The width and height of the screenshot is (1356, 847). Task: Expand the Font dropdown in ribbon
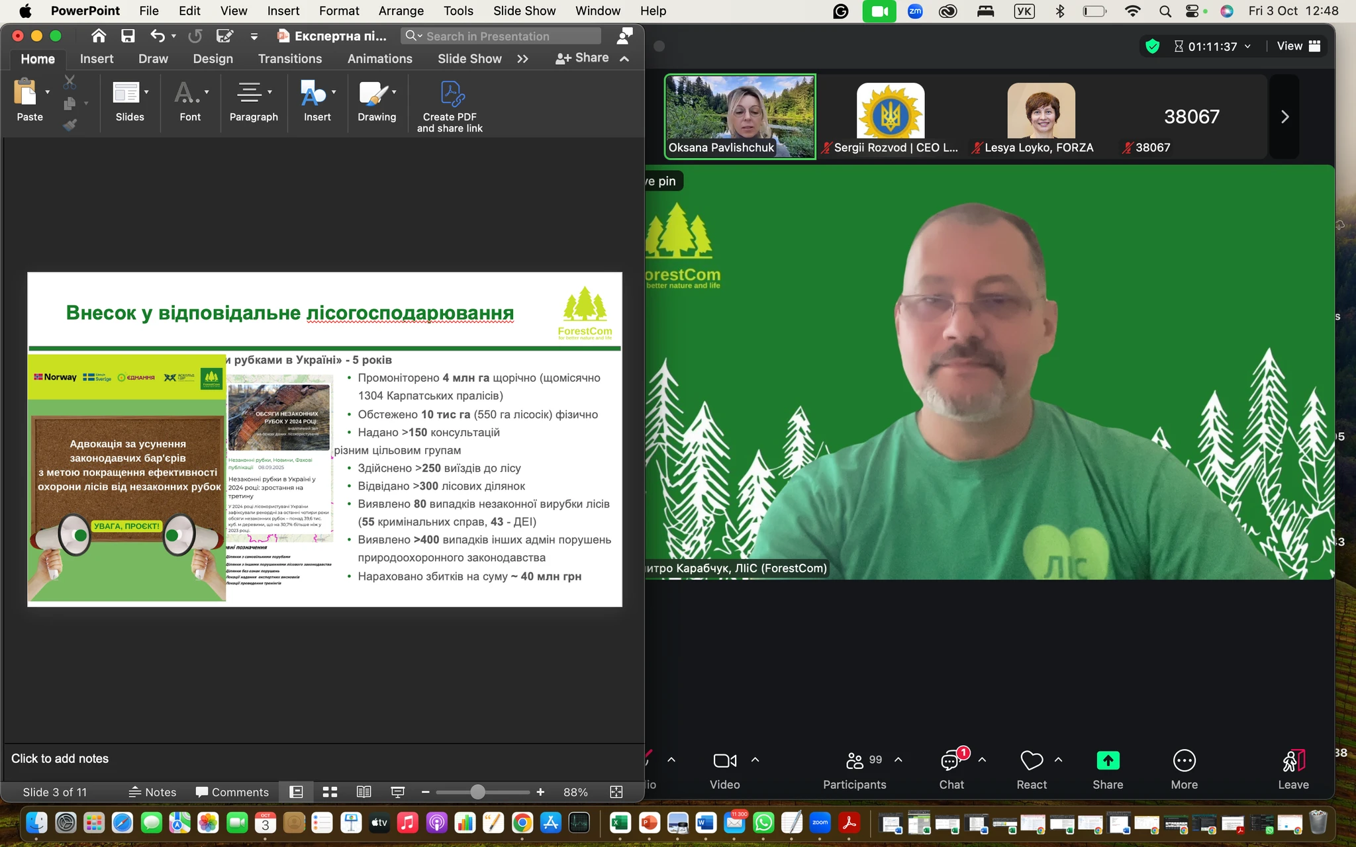pyautogui.click(x=207, y=92)
